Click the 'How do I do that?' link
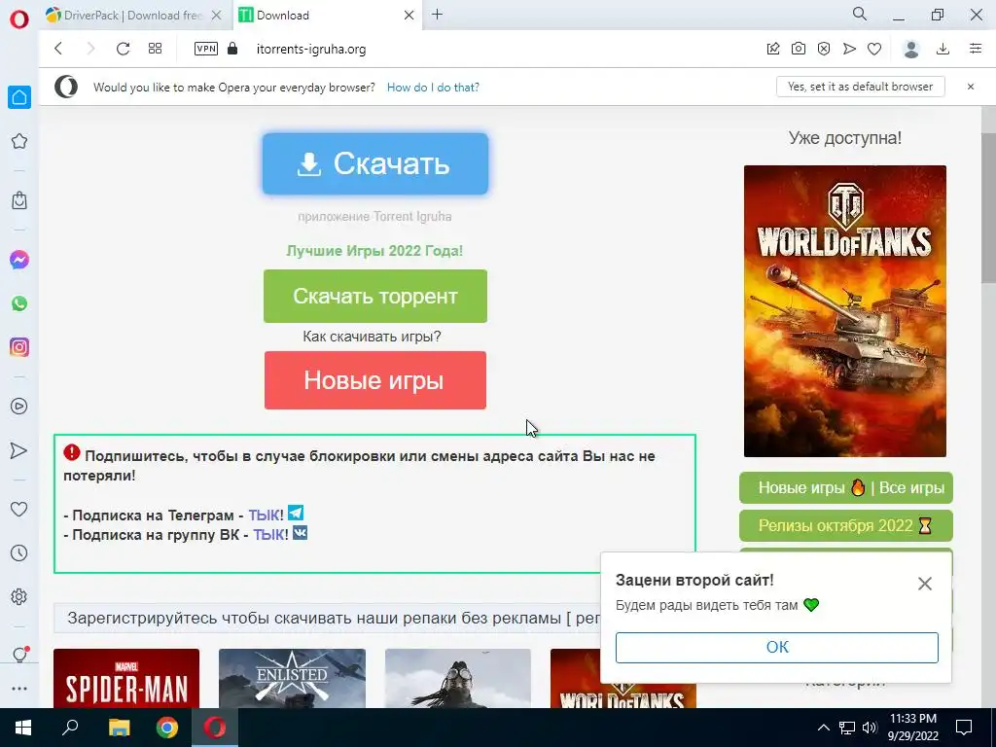This screenshot has width=996, height=747. pos(433,87)
